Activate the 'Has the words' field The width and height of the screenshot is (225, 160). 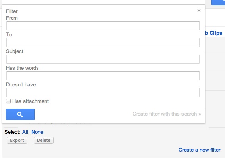click(103, 76)
